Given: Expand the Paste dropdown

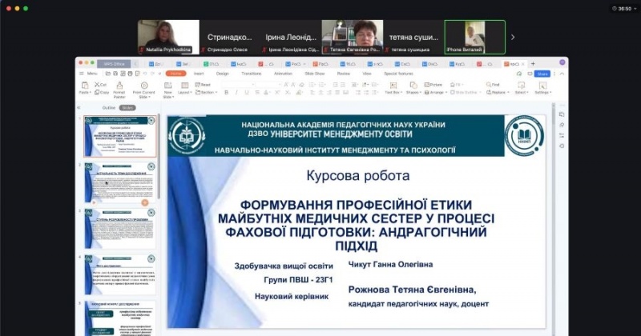Looking at the screenshot, I should pos(84,93).
